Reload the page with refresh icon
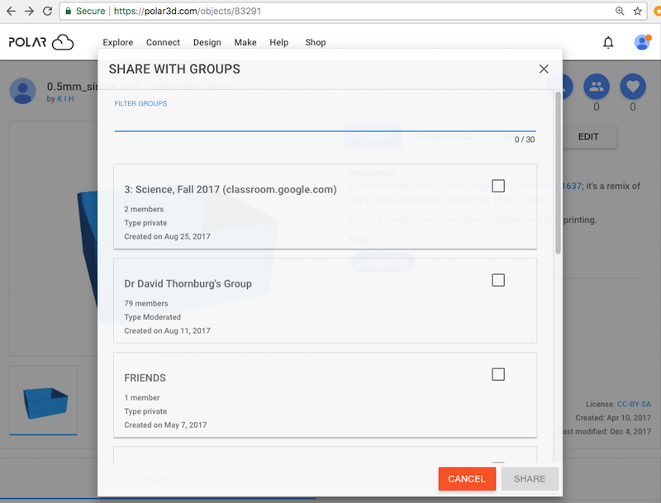The image size is (661, 503). (48, 11)
